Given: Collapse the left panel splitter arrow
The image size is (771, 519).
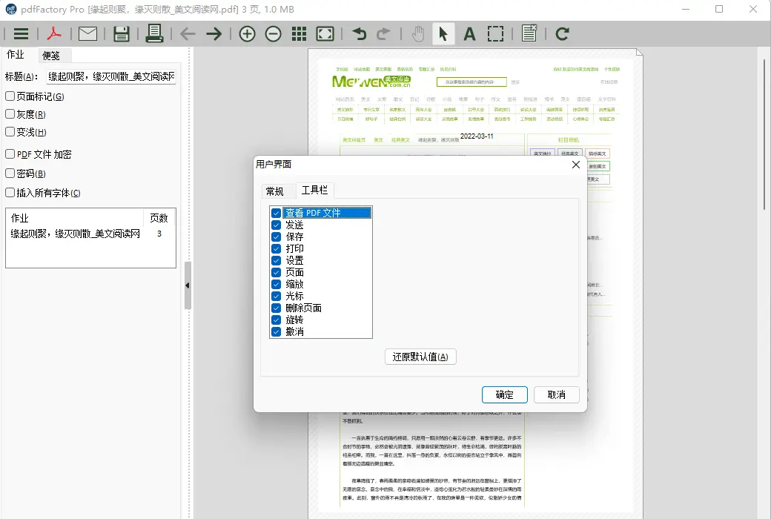Looking at the screenshot, I should pyautogui.click(x=188, y=285).
